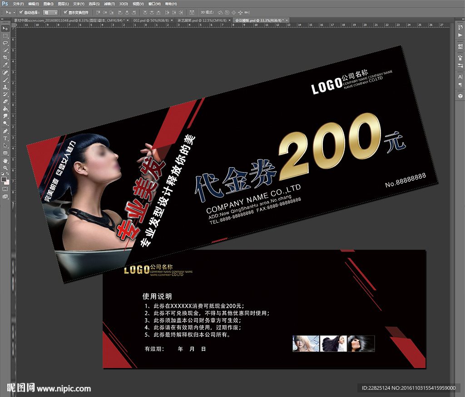Switch to the 002.psd document tab
The image size is (465, 397).
pyautogui.click(x=145, y=21)
